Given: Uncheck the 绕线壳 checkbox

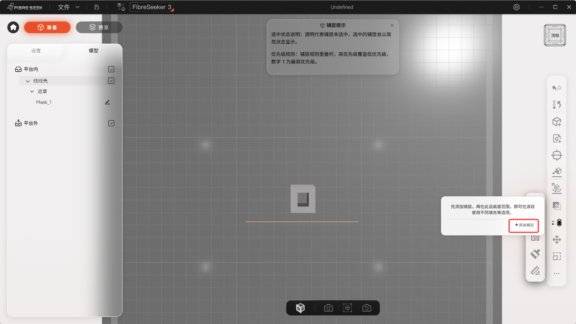Looking at the screenshot, I should 111,81.
